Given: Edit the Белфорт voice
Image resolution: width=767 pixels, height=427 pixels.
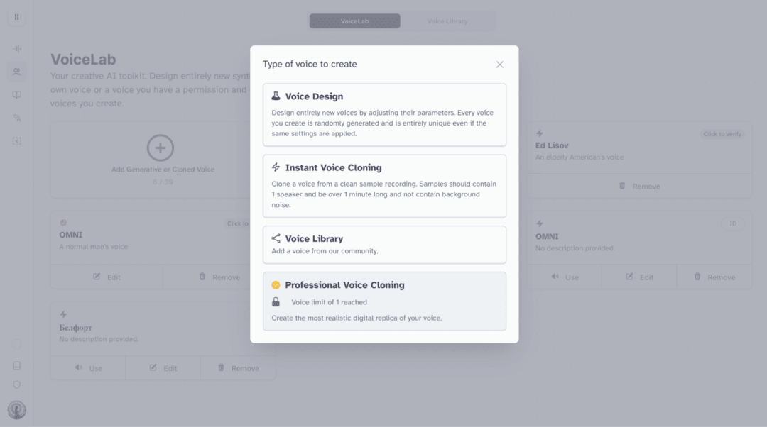Looking at the screenshot, I should [163, 368].
